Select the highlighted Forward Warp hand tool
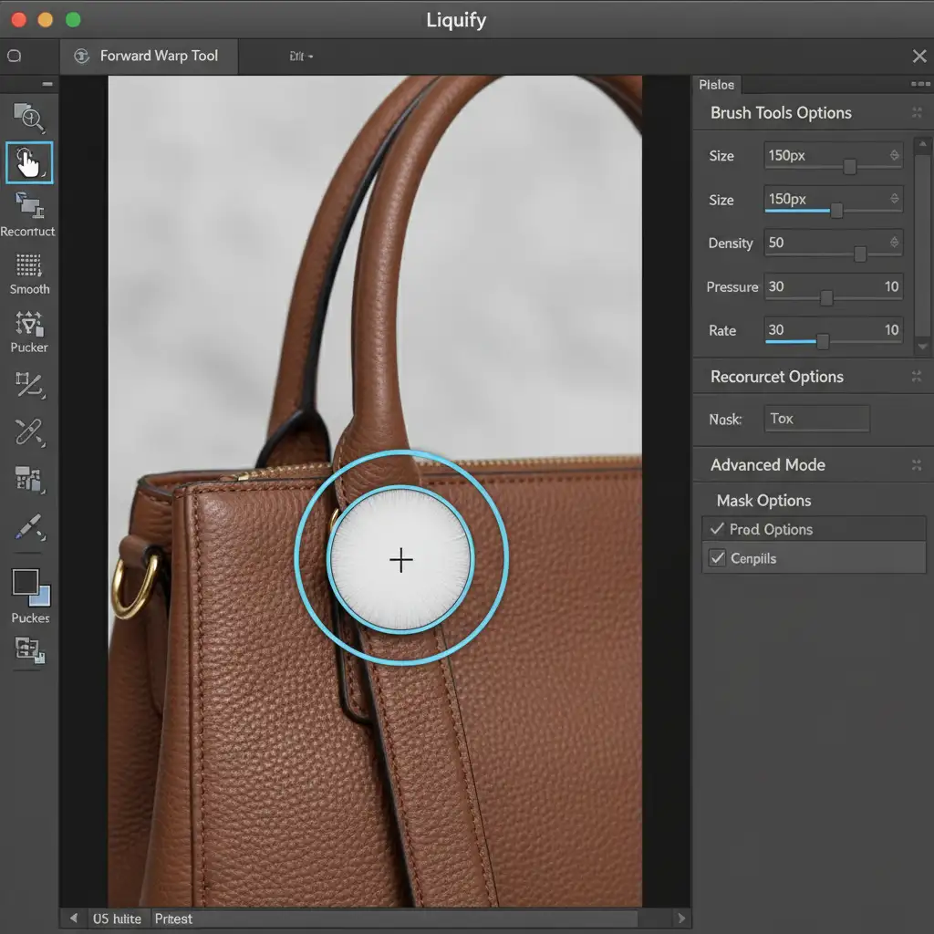 [x=29, y=163]
